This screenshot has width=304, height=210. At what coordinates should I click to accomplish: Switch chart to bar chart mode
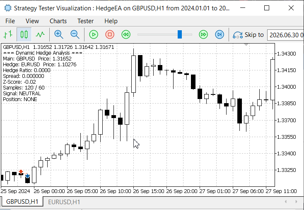(8, 34)
